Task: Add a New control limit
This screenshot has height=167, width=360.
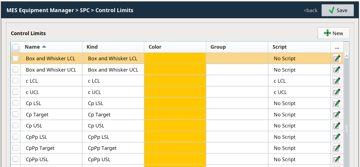Action: coord(333,33)
